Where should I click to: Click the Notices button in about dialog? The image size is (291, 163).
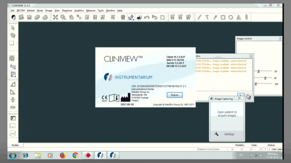pyautogui.click(x=174, y=95)
